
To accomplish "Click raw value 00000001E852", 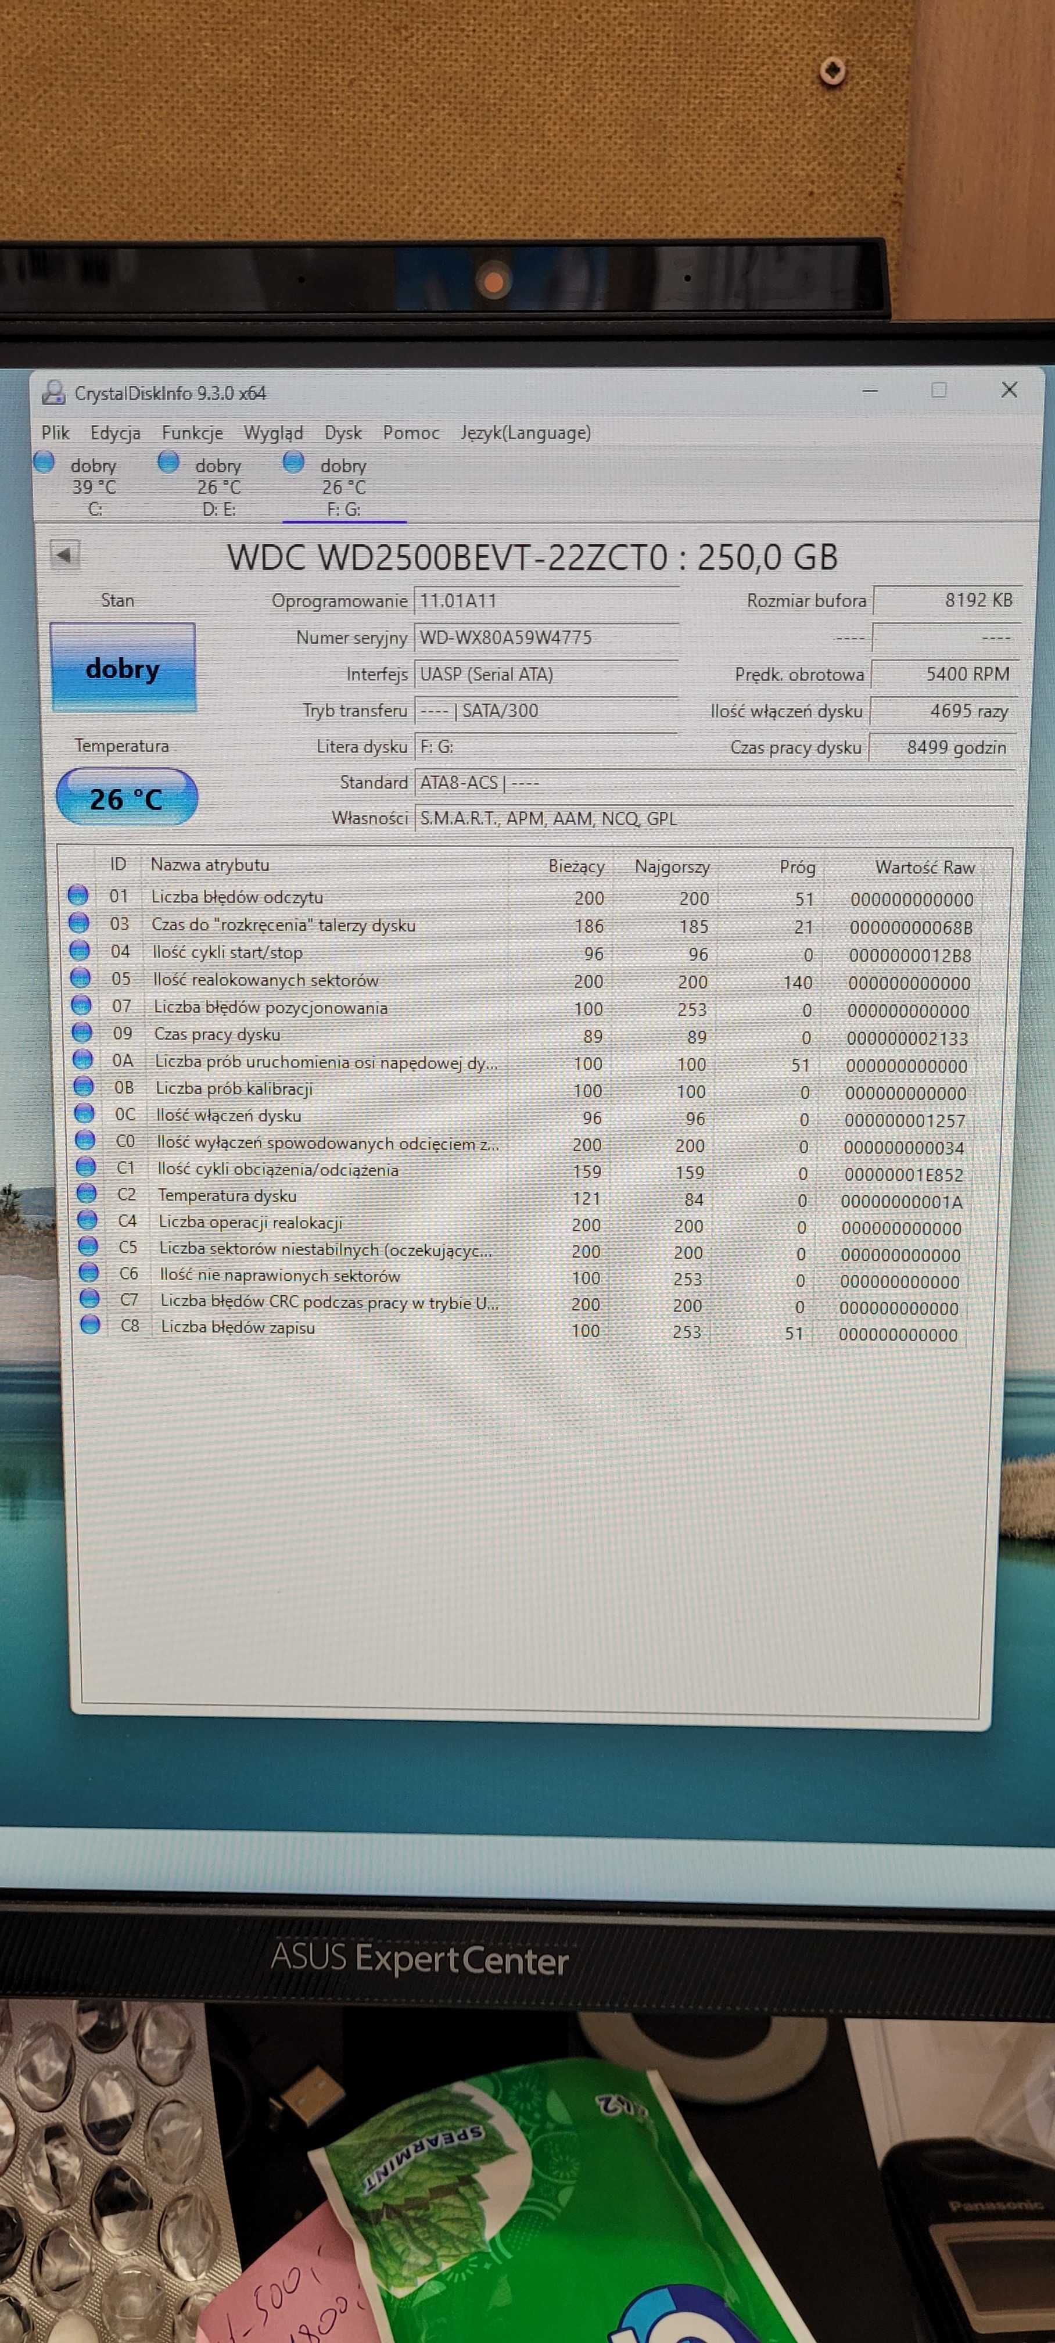I will pos(903,1174).
